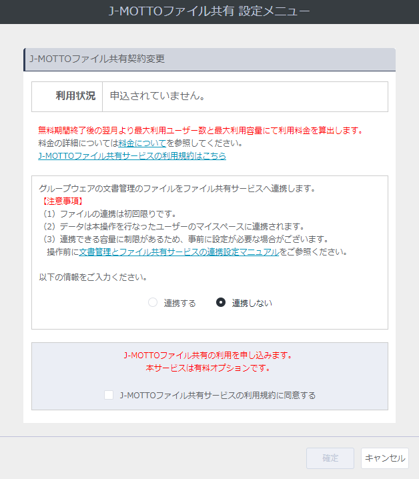Click the グループウェアの文書管理 description line
Viewport: 419px width, 479px height.
pyautogui.click(x=177, y=189)
